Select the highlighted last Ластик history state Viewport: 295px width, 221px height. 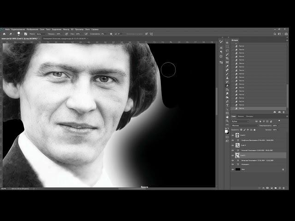click(259, 109)
